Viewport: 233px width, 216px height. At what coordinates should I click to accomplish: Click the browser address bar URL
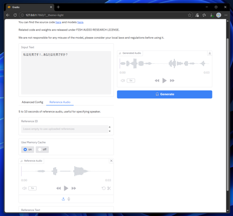(x=44, y=15)
